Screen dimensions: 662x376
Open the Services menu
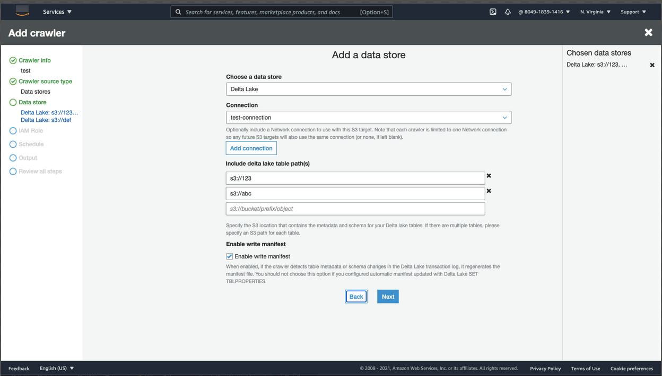click(57, 12)
